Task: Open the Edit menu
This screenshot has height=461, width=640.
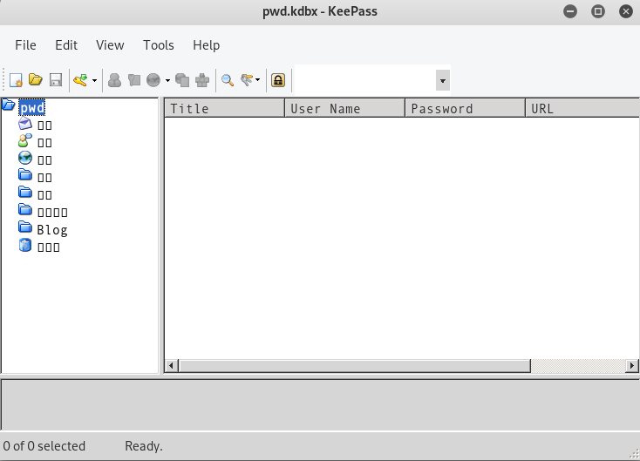Action: [66, 44]
